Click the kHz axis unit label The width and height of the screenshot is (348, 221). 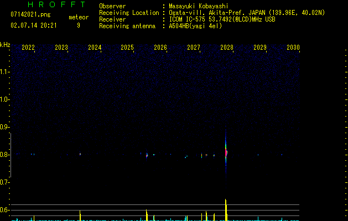(x=5, y=45)
